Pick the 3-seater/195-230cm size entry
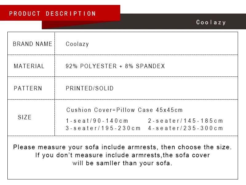246x185 pixels. point(103,128)
